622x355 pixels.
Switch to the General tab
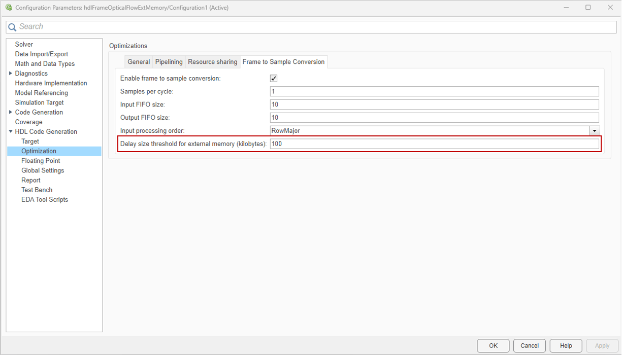pos(139,62)
